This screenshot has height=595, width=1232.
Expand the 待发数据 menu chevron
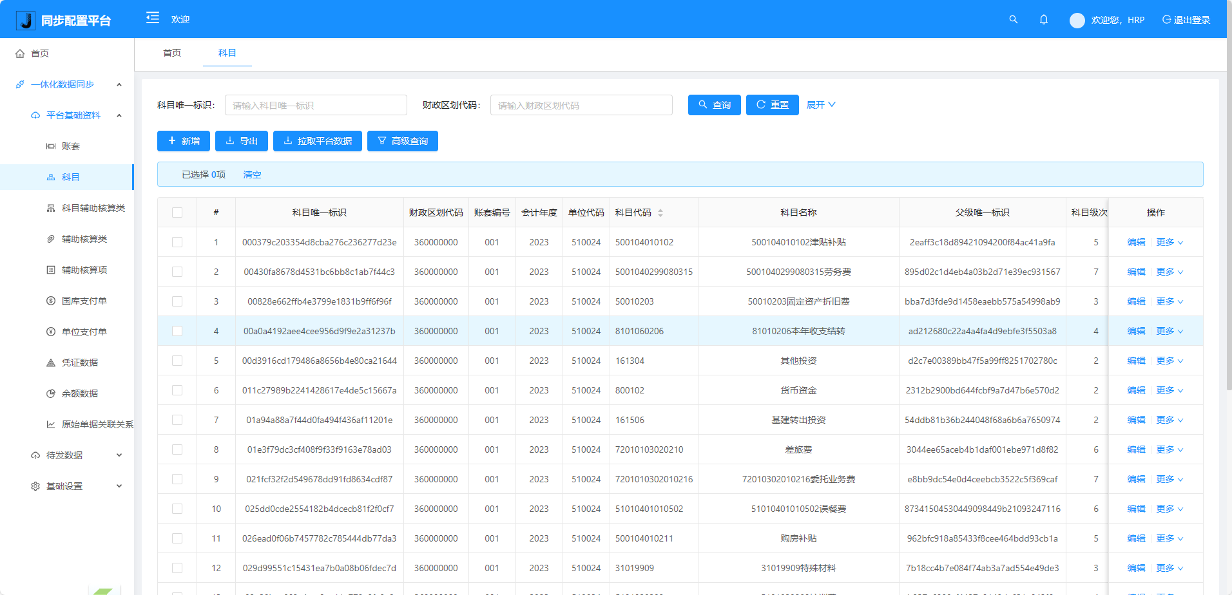[x=119, y=455]
